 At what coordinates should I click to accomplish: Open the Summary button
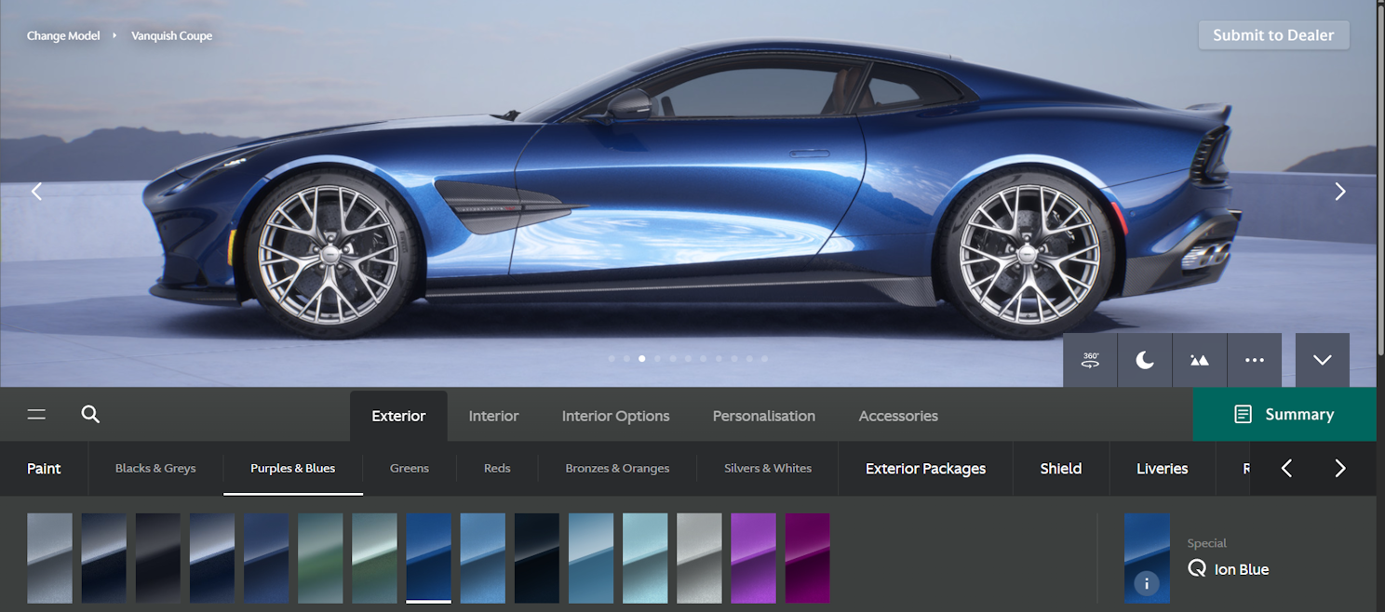(1284, 415)
